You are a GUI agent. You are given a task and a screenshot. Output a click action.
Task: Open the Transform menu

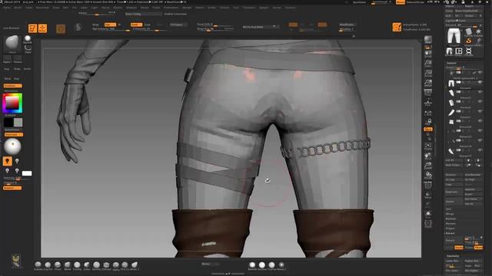pos(249,8)
